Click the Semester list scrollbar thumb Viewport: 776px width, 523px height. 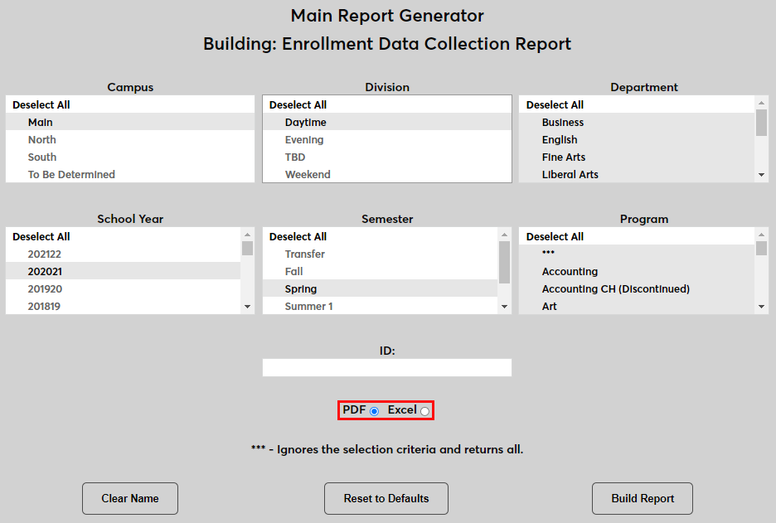point(504,262)
